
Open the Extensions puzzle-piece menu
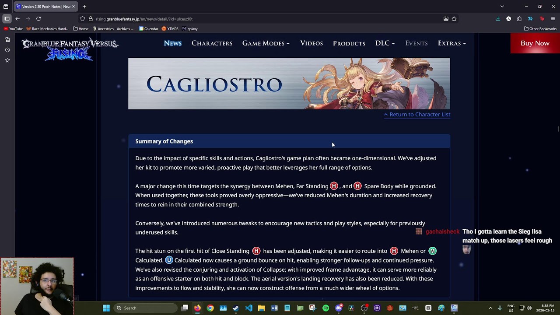(x=519, y=19)
